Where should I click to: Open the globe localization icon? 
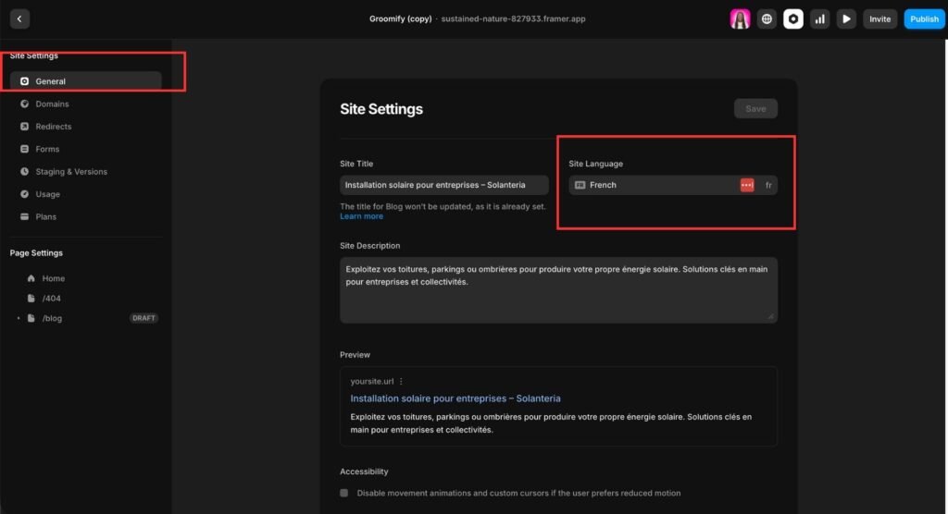[x=767, y=18]
